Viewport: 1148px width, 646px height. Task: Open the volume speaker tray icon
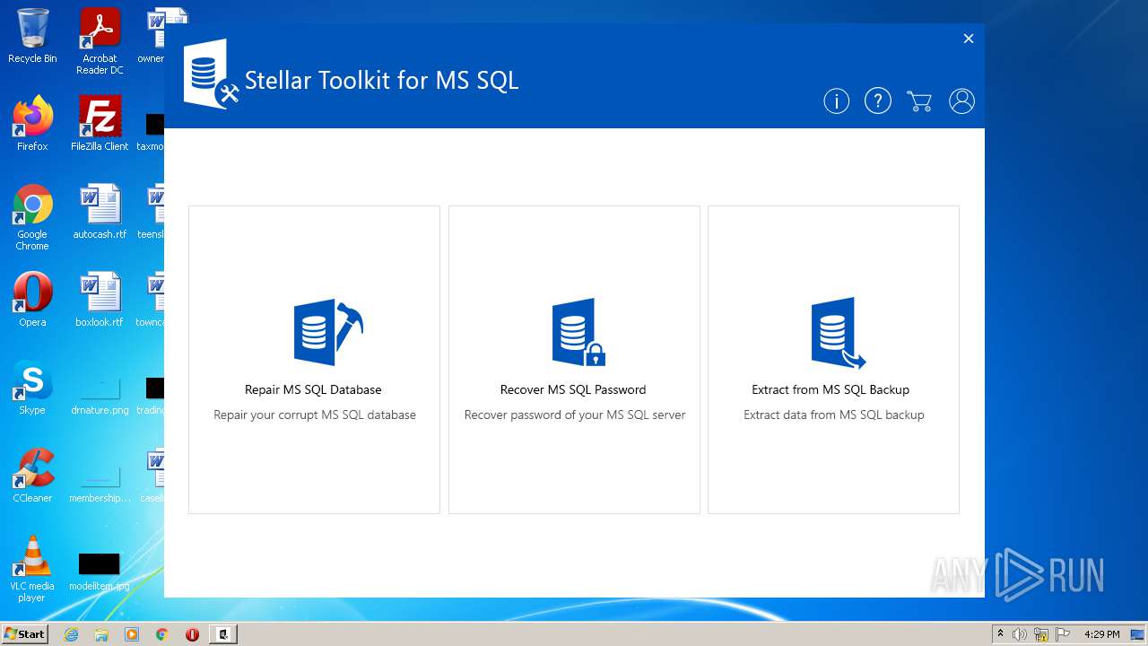click(1020, 634)
